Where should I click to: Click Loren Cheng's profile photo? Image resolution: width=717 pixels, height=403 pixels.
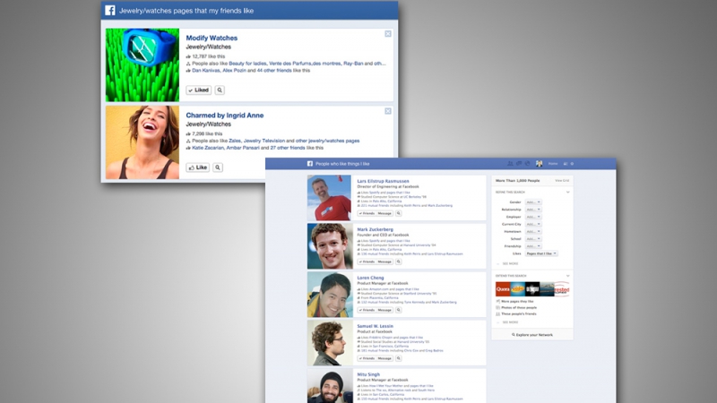(329, 294)
